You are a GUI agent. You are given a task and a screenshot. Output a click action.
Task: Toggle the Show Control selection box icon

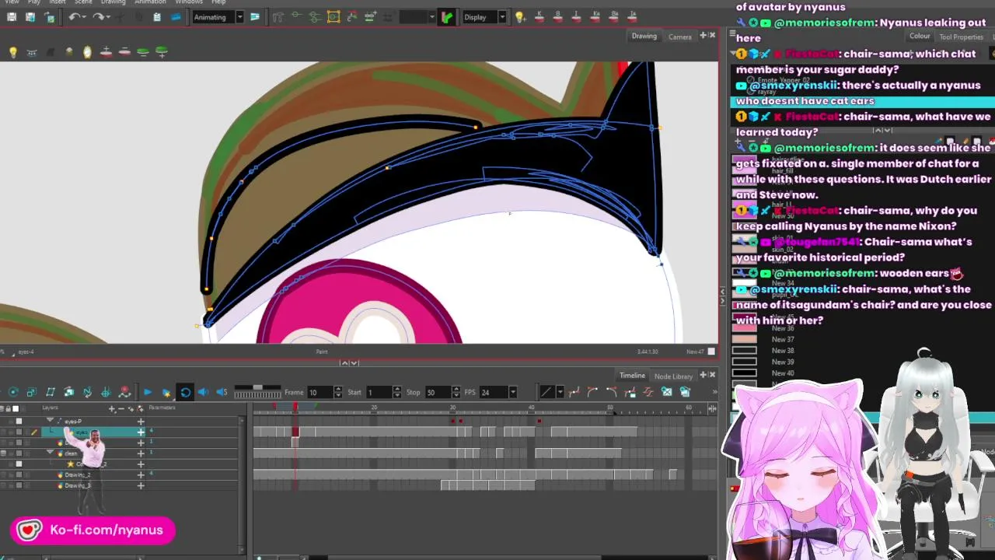pyautogui.click(x=333, y=17)
